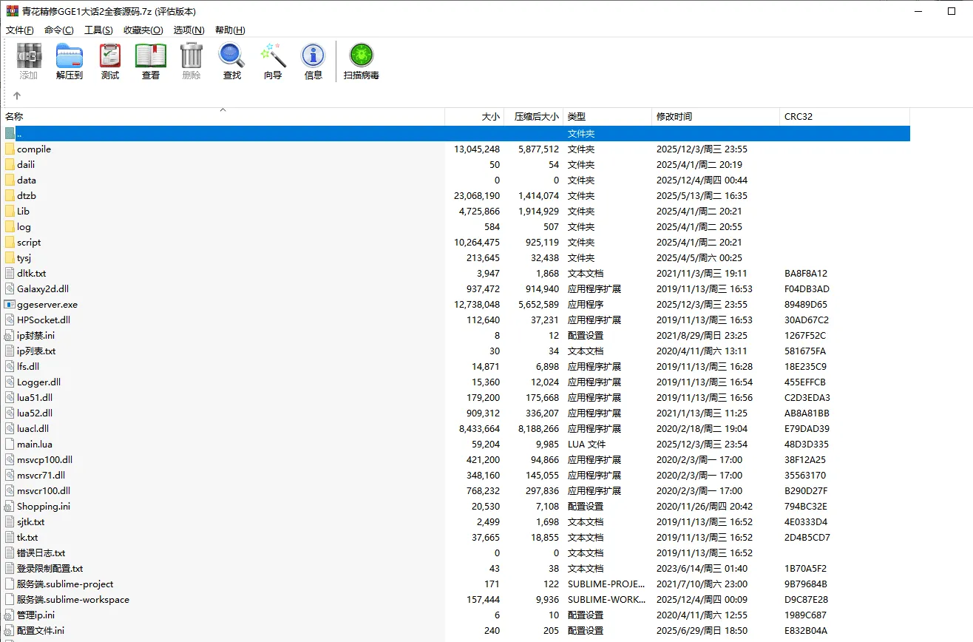Select the 登录限制配置.txt file name
This screenshot has width=973, height=642.
pyautogui.click(x=50, y=568)
